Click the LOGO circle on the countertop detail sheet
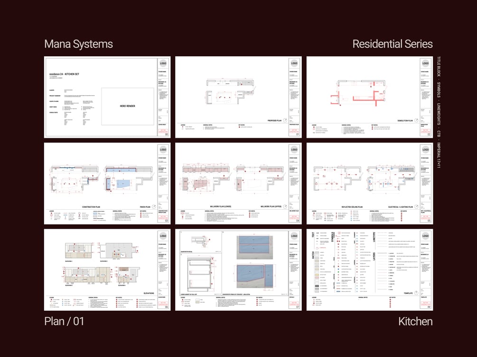Viewport: 477px width, 357px height. 294,236
